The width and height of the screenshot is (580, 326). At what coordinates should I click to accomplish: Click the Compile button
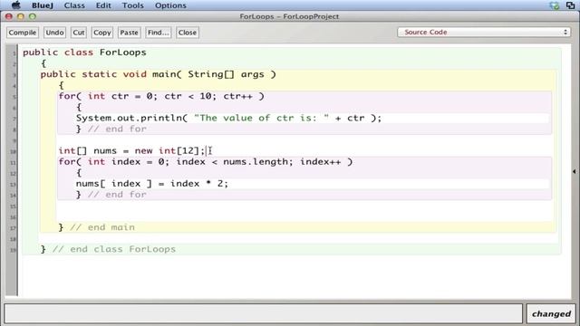point(22,33)
